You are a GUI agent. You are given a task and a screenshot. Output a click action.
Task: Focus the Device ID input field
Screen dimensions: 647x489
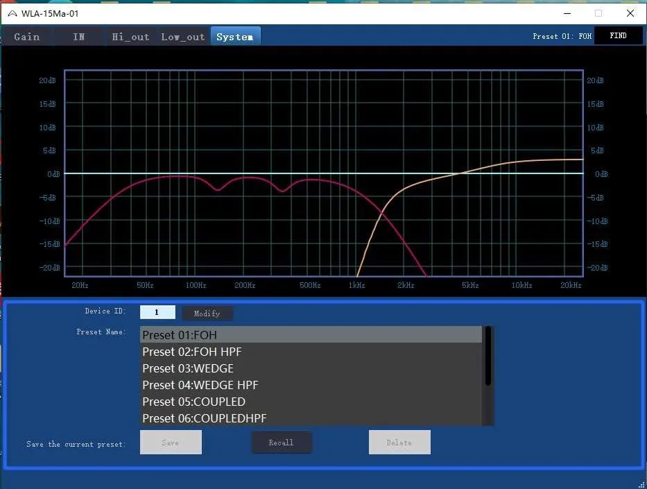point(157,312)
